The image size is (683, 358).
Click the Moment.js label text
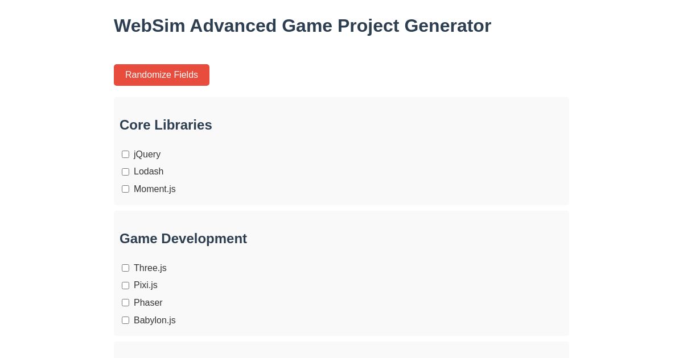pyautogui.click(x=154, y=189)
